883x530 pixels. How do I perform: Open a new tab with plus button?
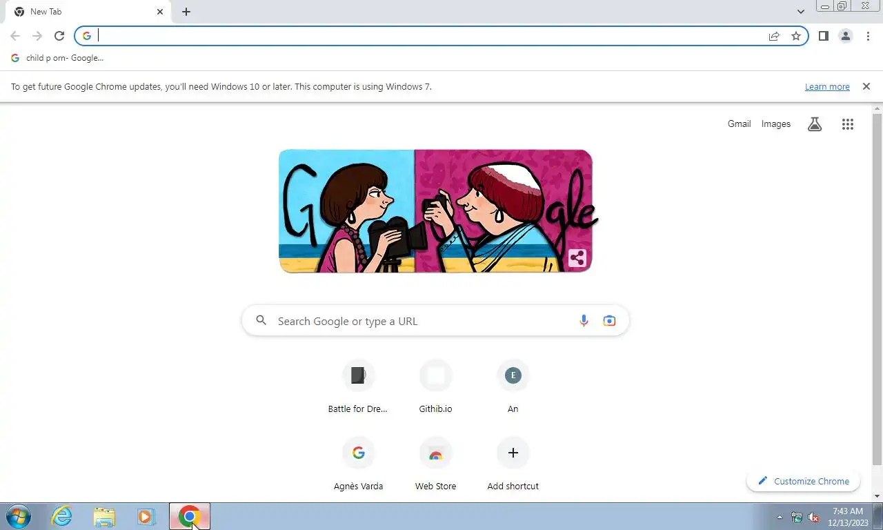(186, 12)
